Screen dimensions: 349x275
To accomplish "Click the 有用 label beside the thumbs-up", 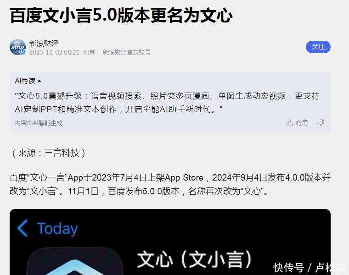I will (302, 123).
